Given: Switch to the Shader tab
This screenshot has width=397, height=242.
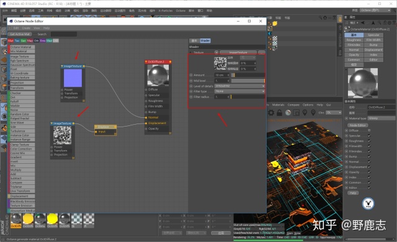Looking at the screenshot, I should (x=205, y=40).
